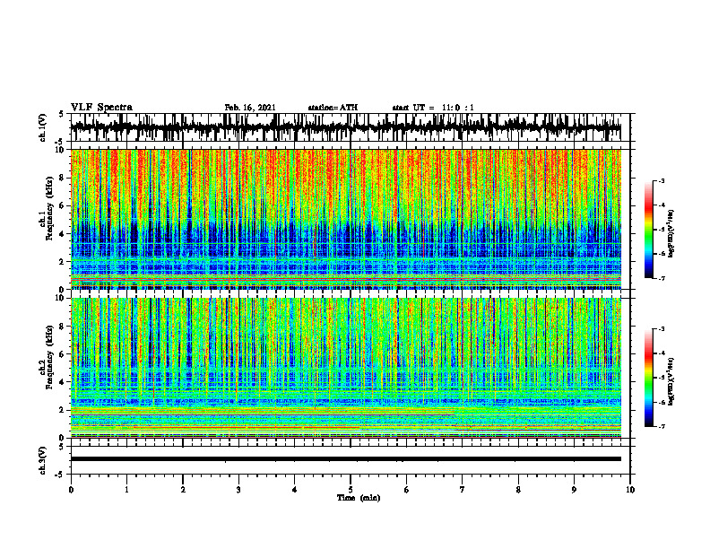
Task: Click the "-3" label on ch.2 color scale
Action: (661, 329)
